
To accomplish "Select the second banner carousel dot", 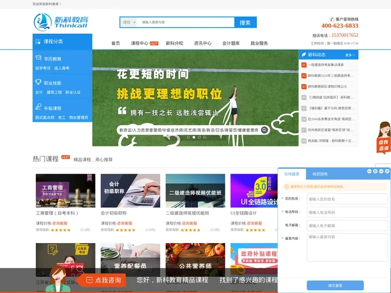I will pyautogui.click(x=194, y=137).
